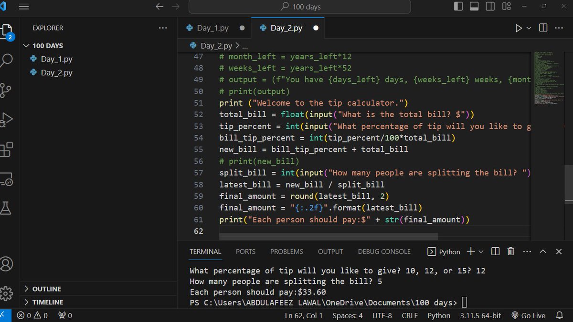Toggle the bottom panel visibility

pyautogui.click(x=474, y=7)
